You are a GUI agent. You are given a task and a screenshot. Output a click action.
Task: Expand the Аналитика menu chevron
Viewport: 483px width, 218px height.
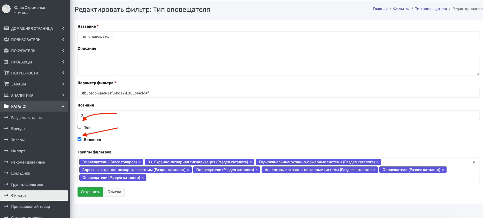63,95
